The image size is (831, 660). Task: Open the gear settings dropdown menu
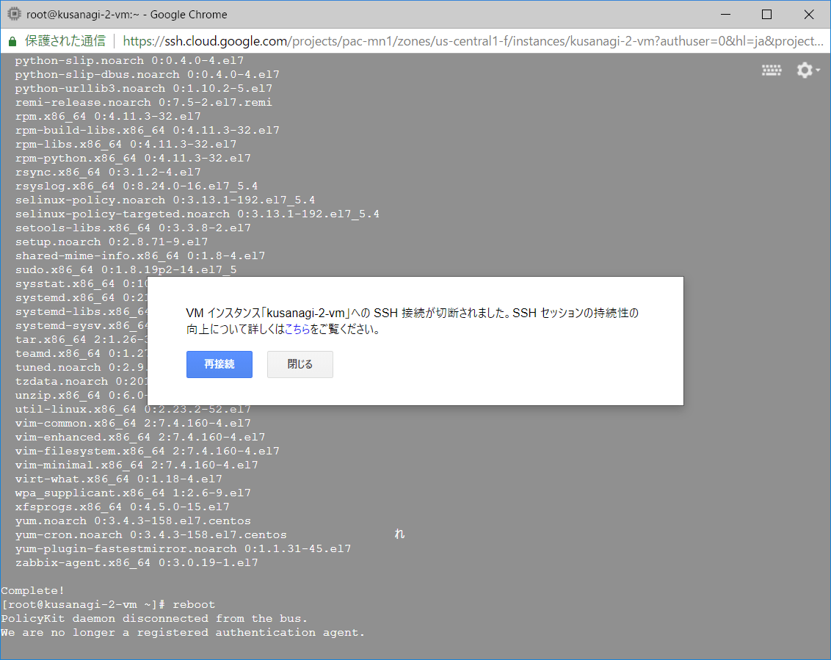pos(808,70)
